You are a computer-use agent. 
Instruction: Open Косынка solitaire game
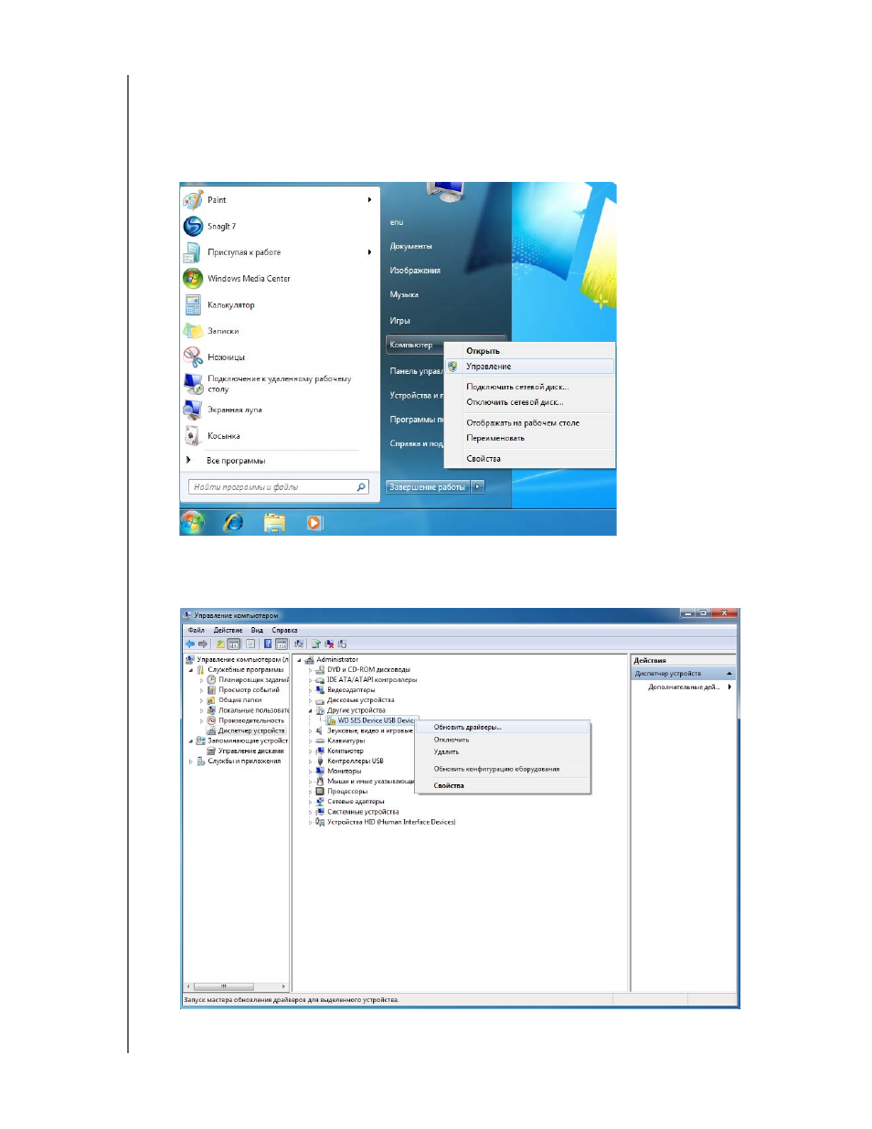tap(223, 436)
